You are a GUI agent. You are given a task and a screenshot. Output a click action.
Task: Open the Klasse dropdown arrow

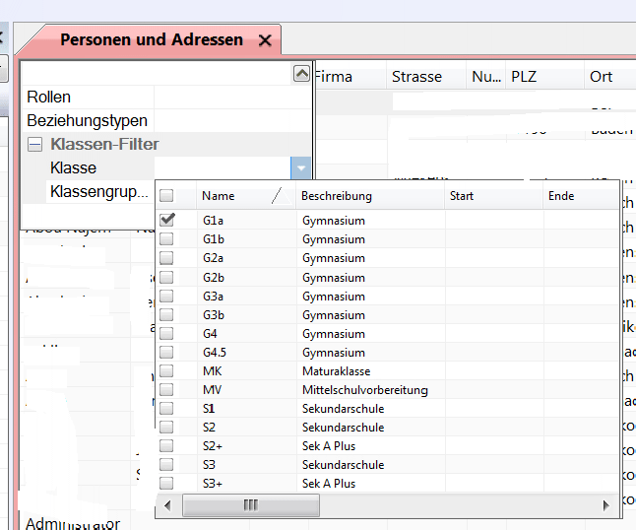[301, 168]
